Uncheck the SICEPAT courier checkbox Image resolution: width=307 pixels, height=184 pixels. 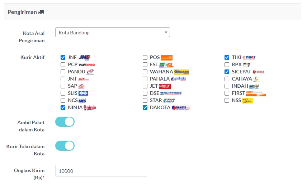click(227, 72)
